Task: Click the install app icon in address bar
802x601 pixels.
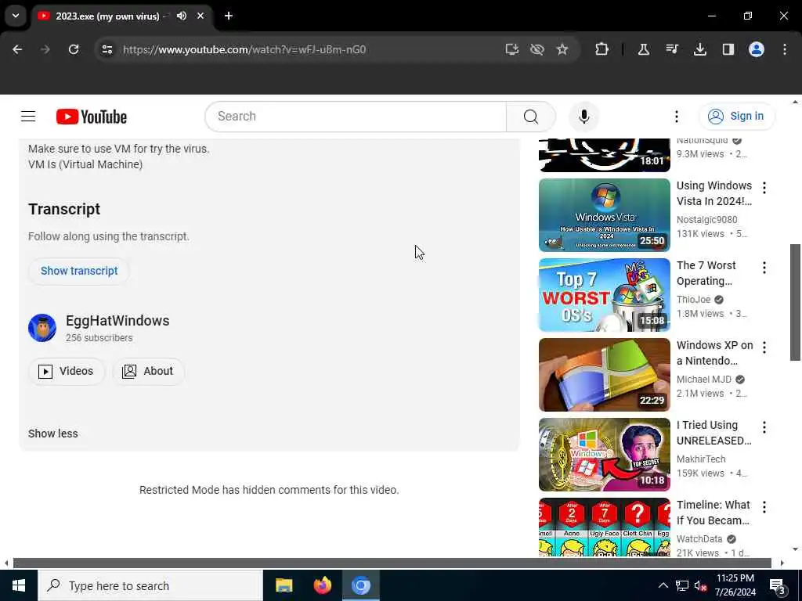Action: click(x=511, y=49)
